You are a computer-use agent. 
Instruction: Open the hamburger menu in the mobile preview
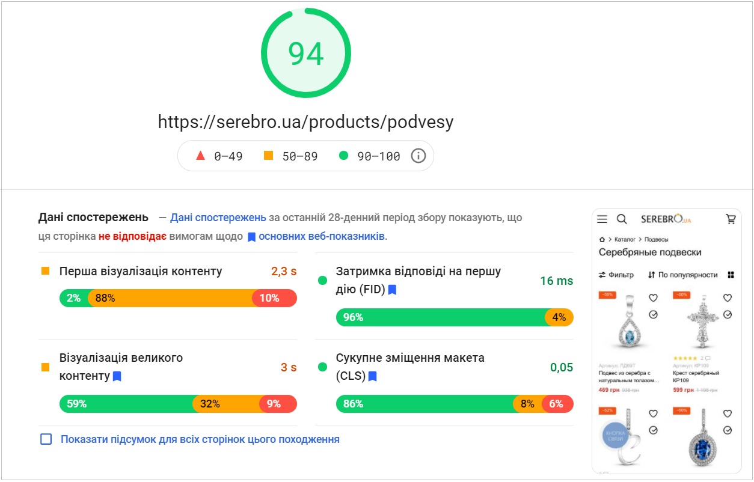click(602, 219)
